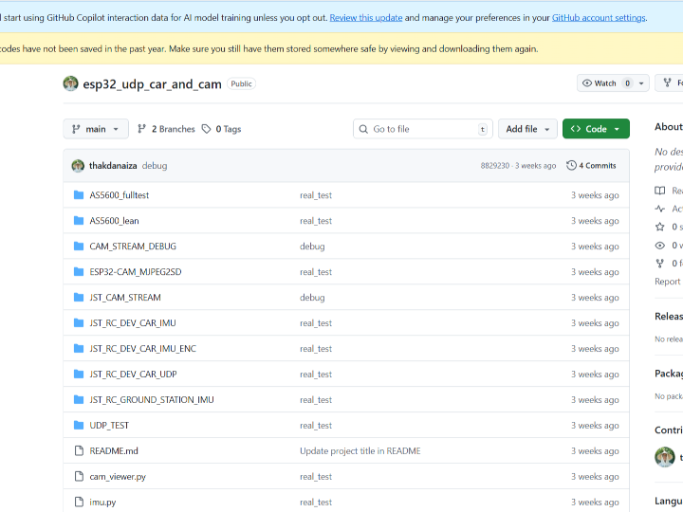Open the 4 Commits history
The height and width of the screenshot is (512, 683).
pyautogui.click(x=591, y=166)
